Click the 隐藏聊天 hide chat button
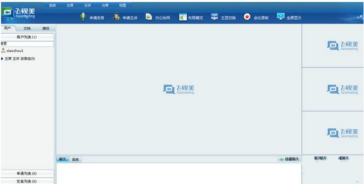Viewport: 364px width, 184px height. click(x=289, y=159)
